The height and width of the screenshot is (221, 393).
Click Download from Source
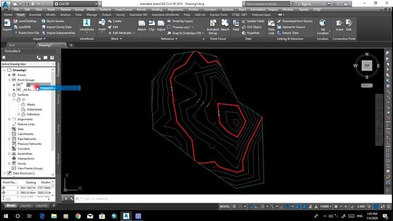295,21
